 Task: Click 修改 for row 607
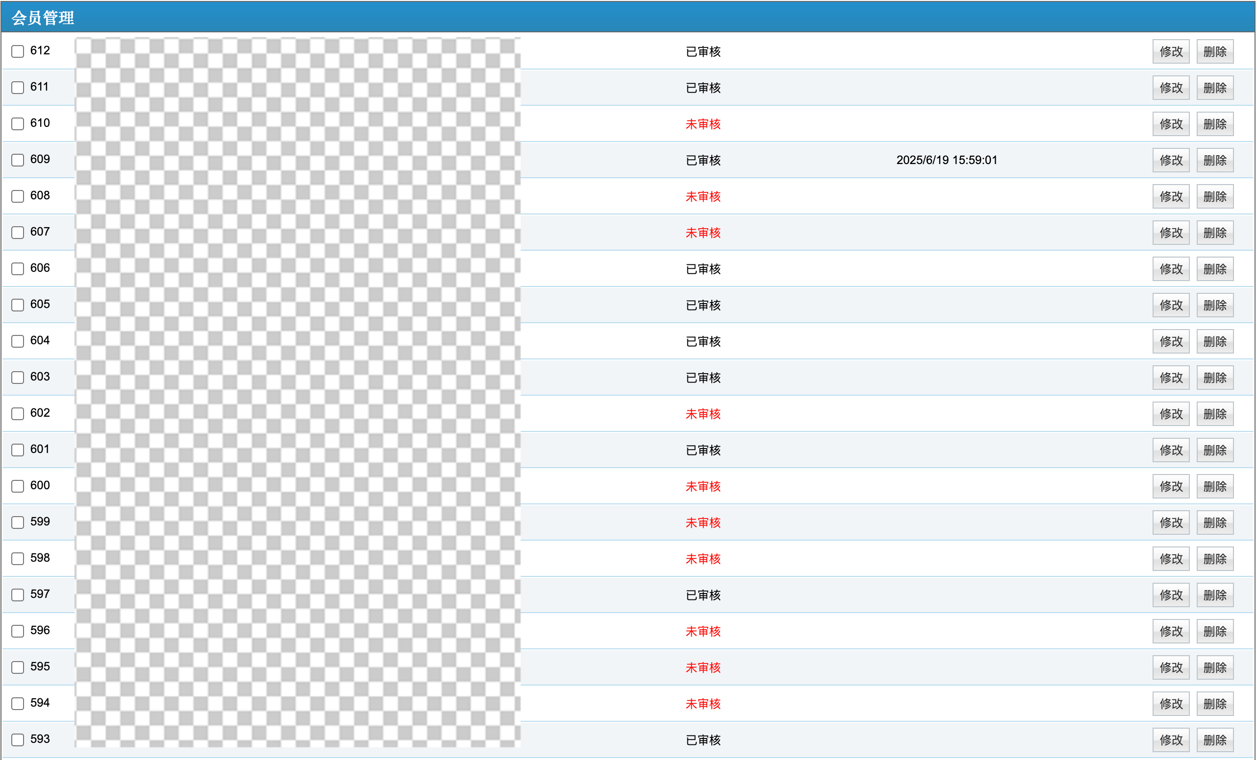click(x=1170, y=233)
